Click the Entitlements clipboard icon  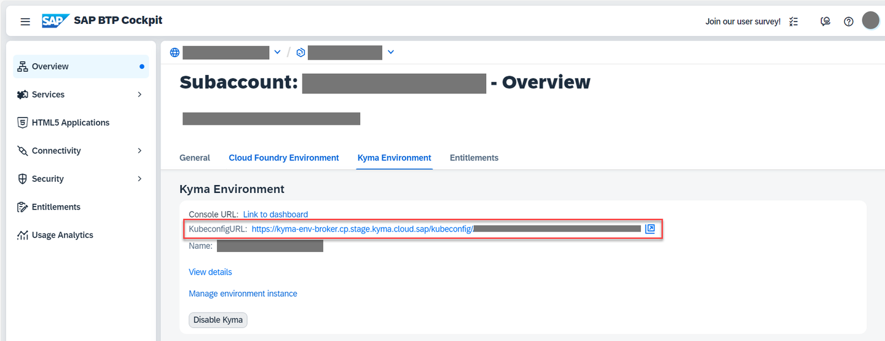pyautogui.click(x=23, y=207)
